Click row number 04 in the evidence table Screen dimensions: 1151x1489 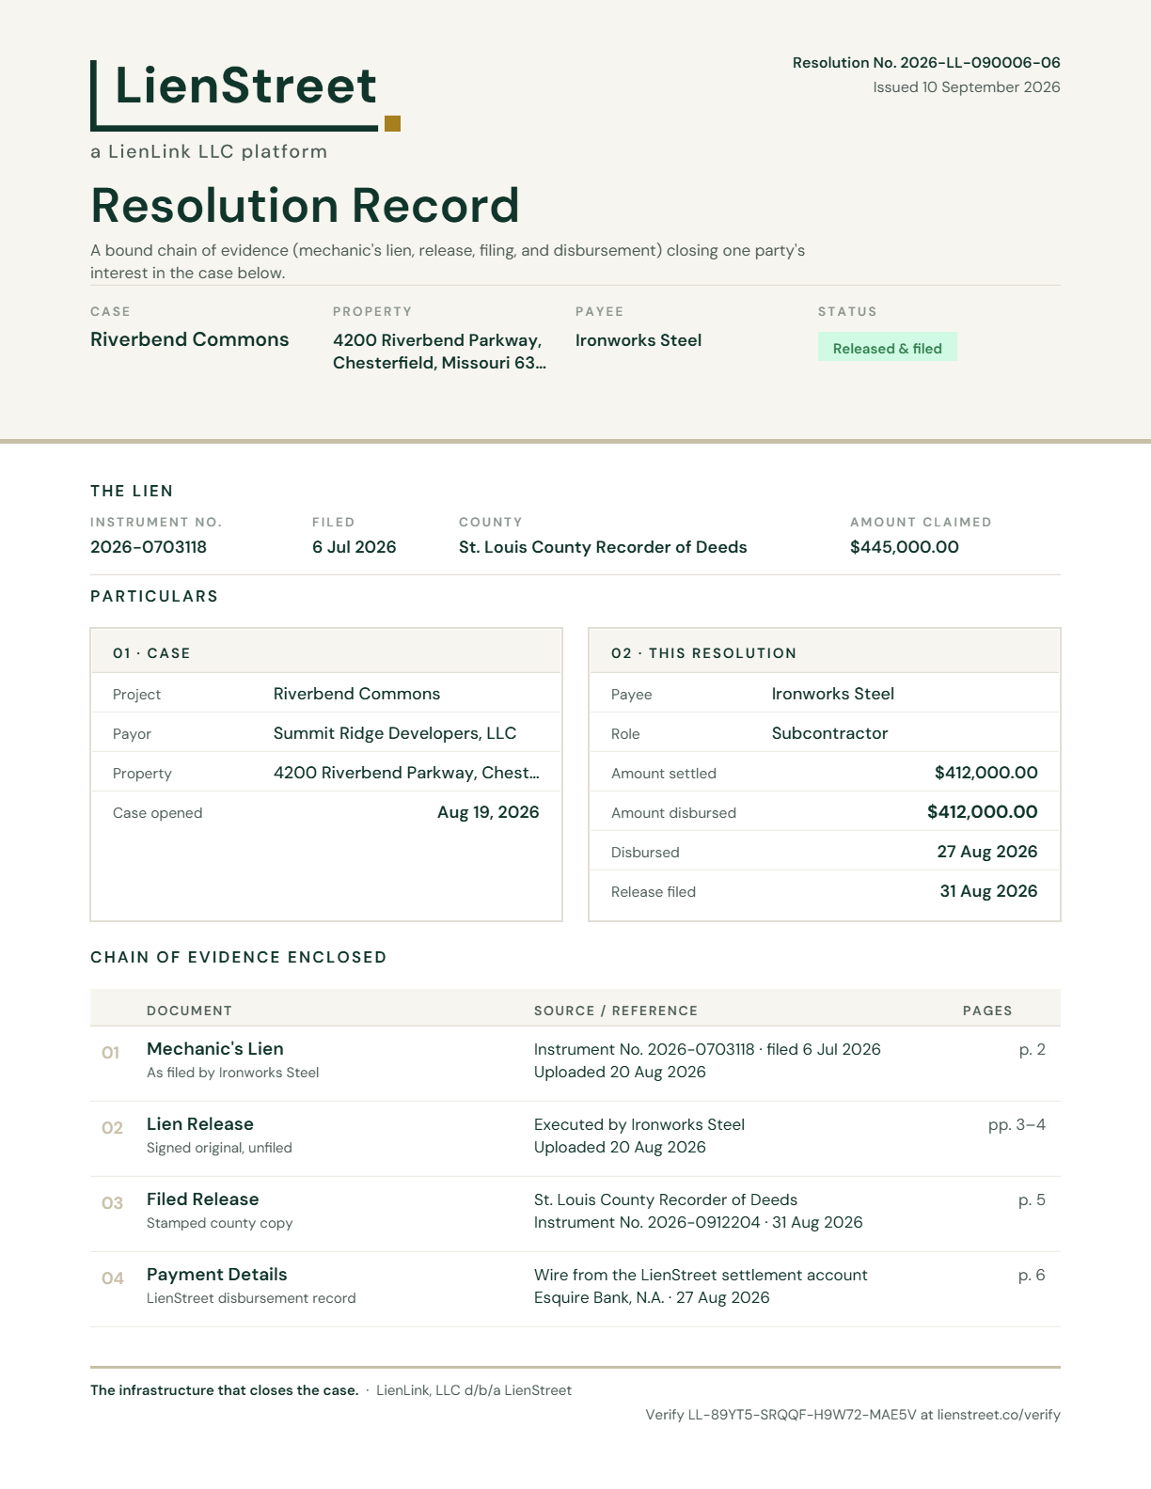click(113, 1278)
